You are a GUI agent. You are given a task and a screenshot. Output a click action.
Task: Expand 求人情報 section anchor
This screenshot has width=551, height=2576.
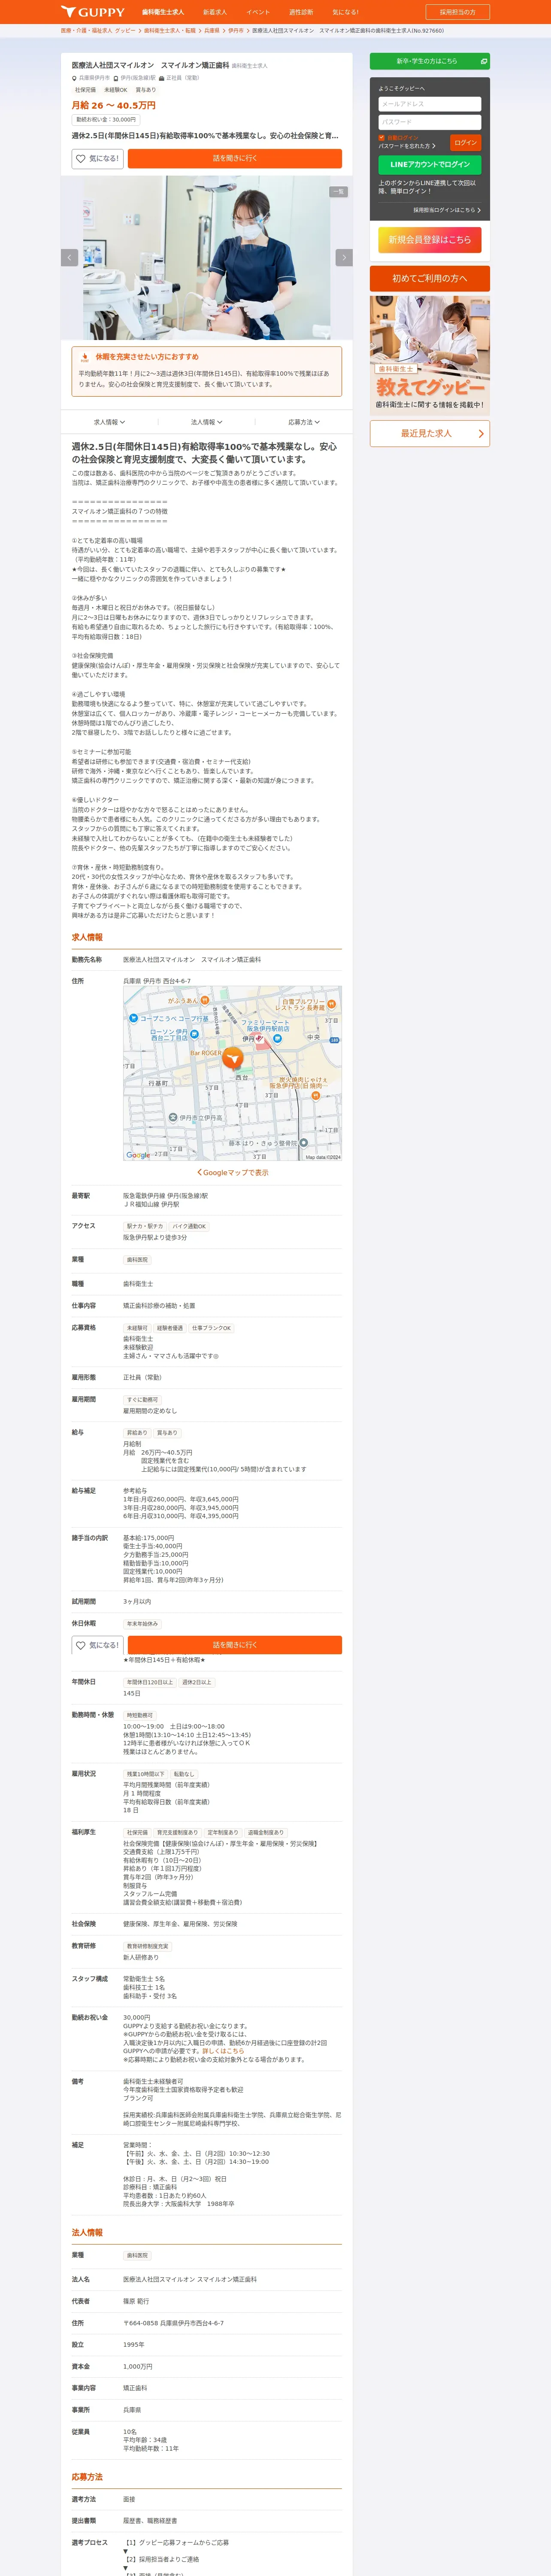(x=109, y=422)
